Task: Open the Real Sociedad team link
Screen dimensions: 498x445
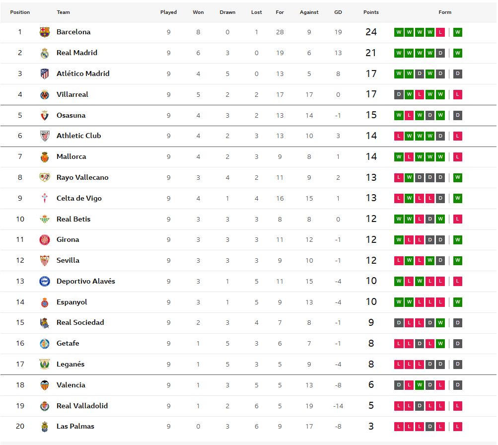Action: tap(80, 322)
